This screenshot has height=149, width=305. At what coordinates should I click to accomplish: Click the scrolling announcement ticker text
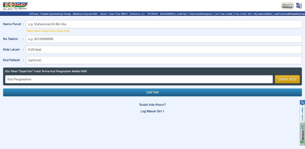[x=167, y=14]
